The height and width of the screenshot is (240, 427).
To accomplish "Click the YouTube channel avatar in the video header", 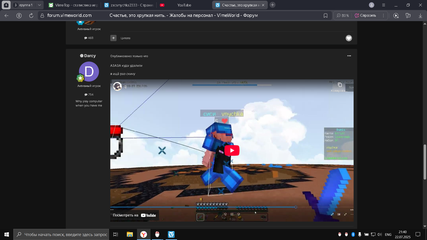I will pyautogui.click(x=117, y=87).
